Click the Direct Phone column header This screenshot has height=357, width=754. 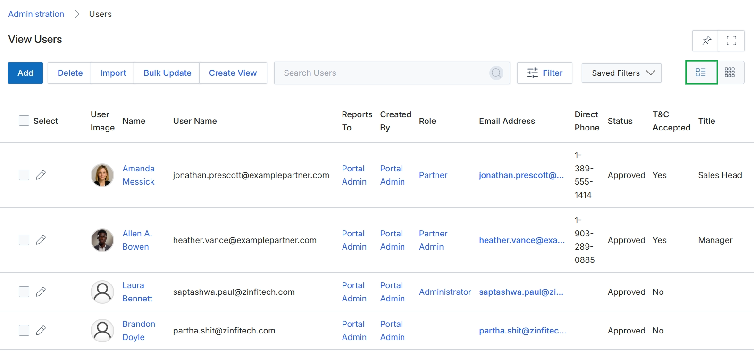[587, 121]
